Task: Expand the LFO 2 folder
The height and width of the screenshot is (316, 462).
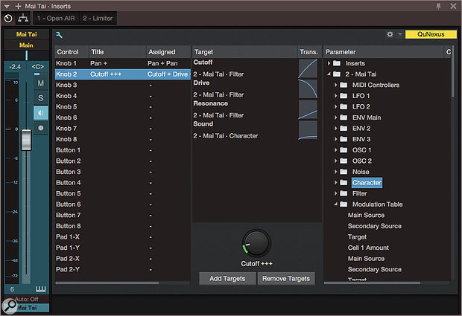Action: pyautogui.click(x=335, y=107)
